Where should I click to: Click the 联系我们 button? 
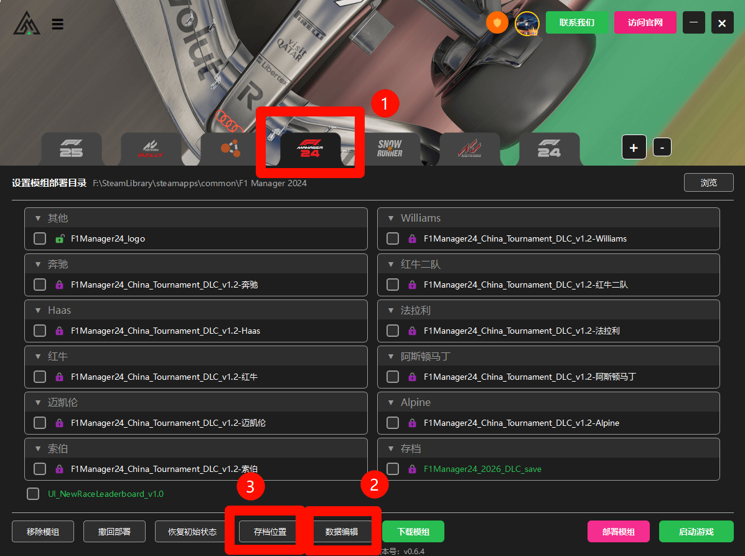click(x=577, y=22)
